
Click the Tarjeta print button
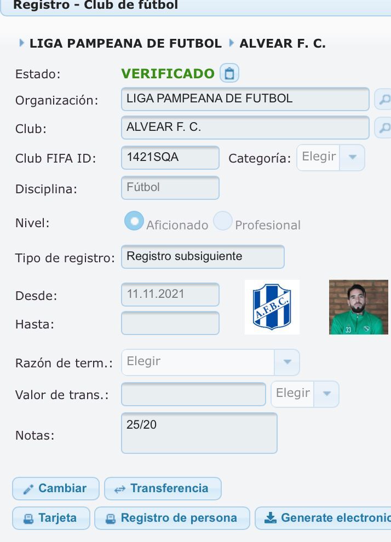tap(51, 518)
